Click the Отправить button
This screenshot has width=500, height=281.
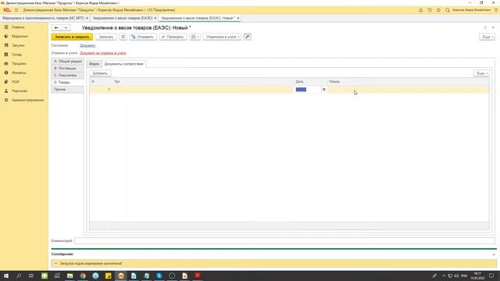143,37
